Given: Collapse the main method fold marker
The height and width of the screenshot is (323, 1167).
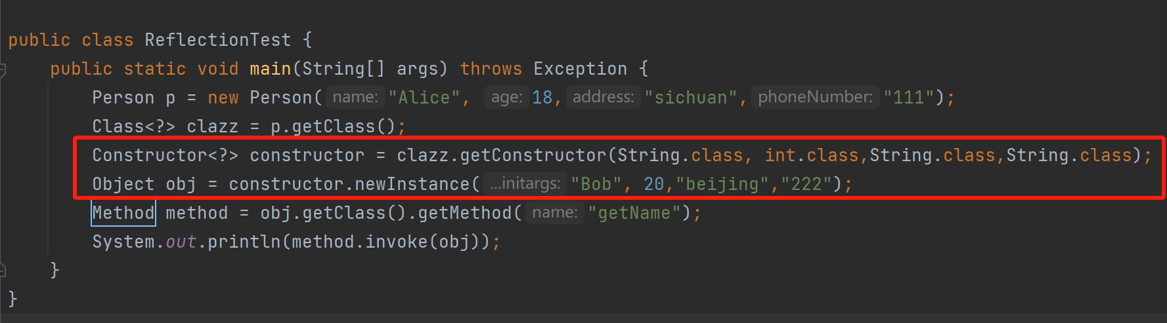Looking at the screenshot, I should [3, 69].
